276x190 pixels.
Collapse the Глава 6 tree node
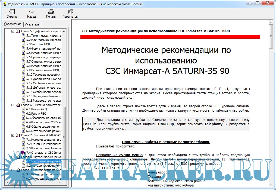[x=12, y=105]
